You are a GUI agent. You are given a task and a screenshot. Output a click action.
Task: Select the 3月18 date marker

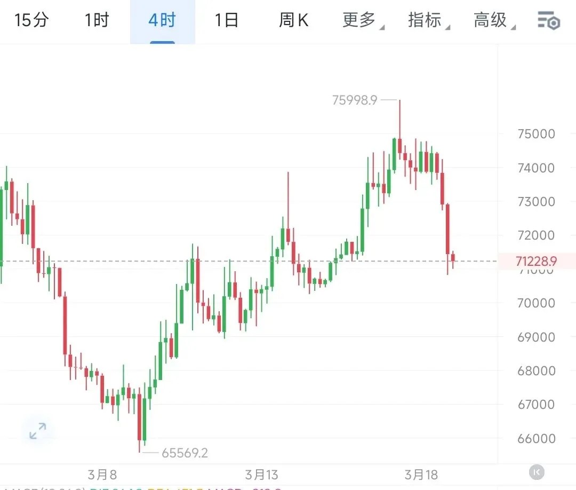421,475
